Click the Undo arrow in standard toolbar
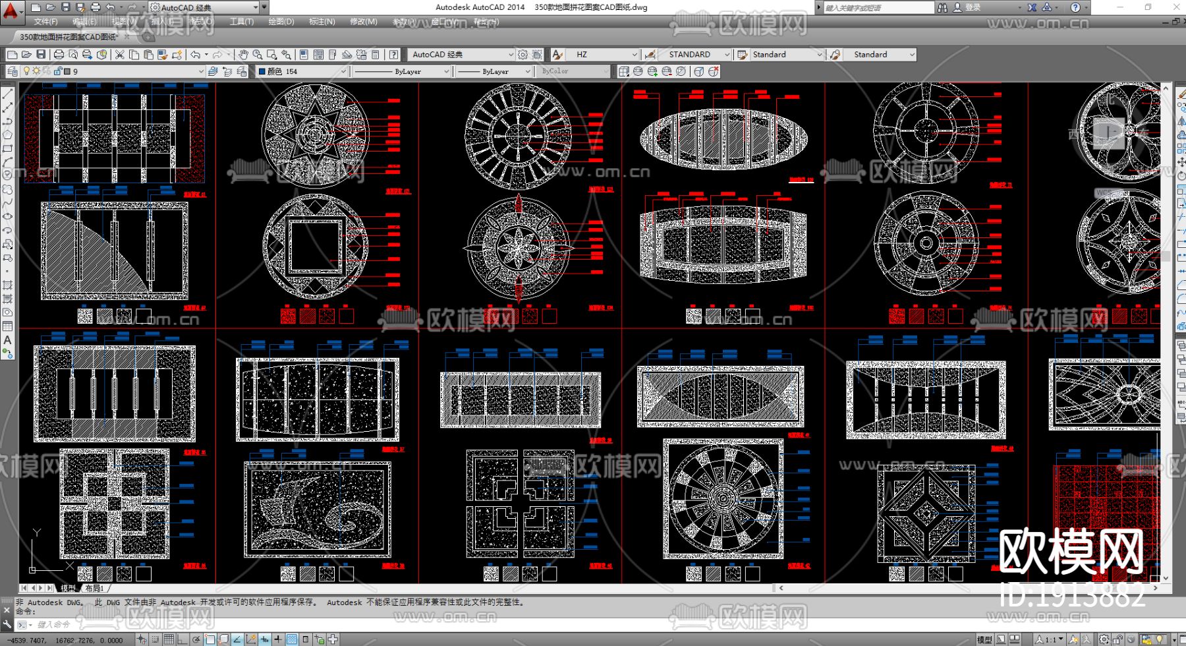 pos(196,55)
